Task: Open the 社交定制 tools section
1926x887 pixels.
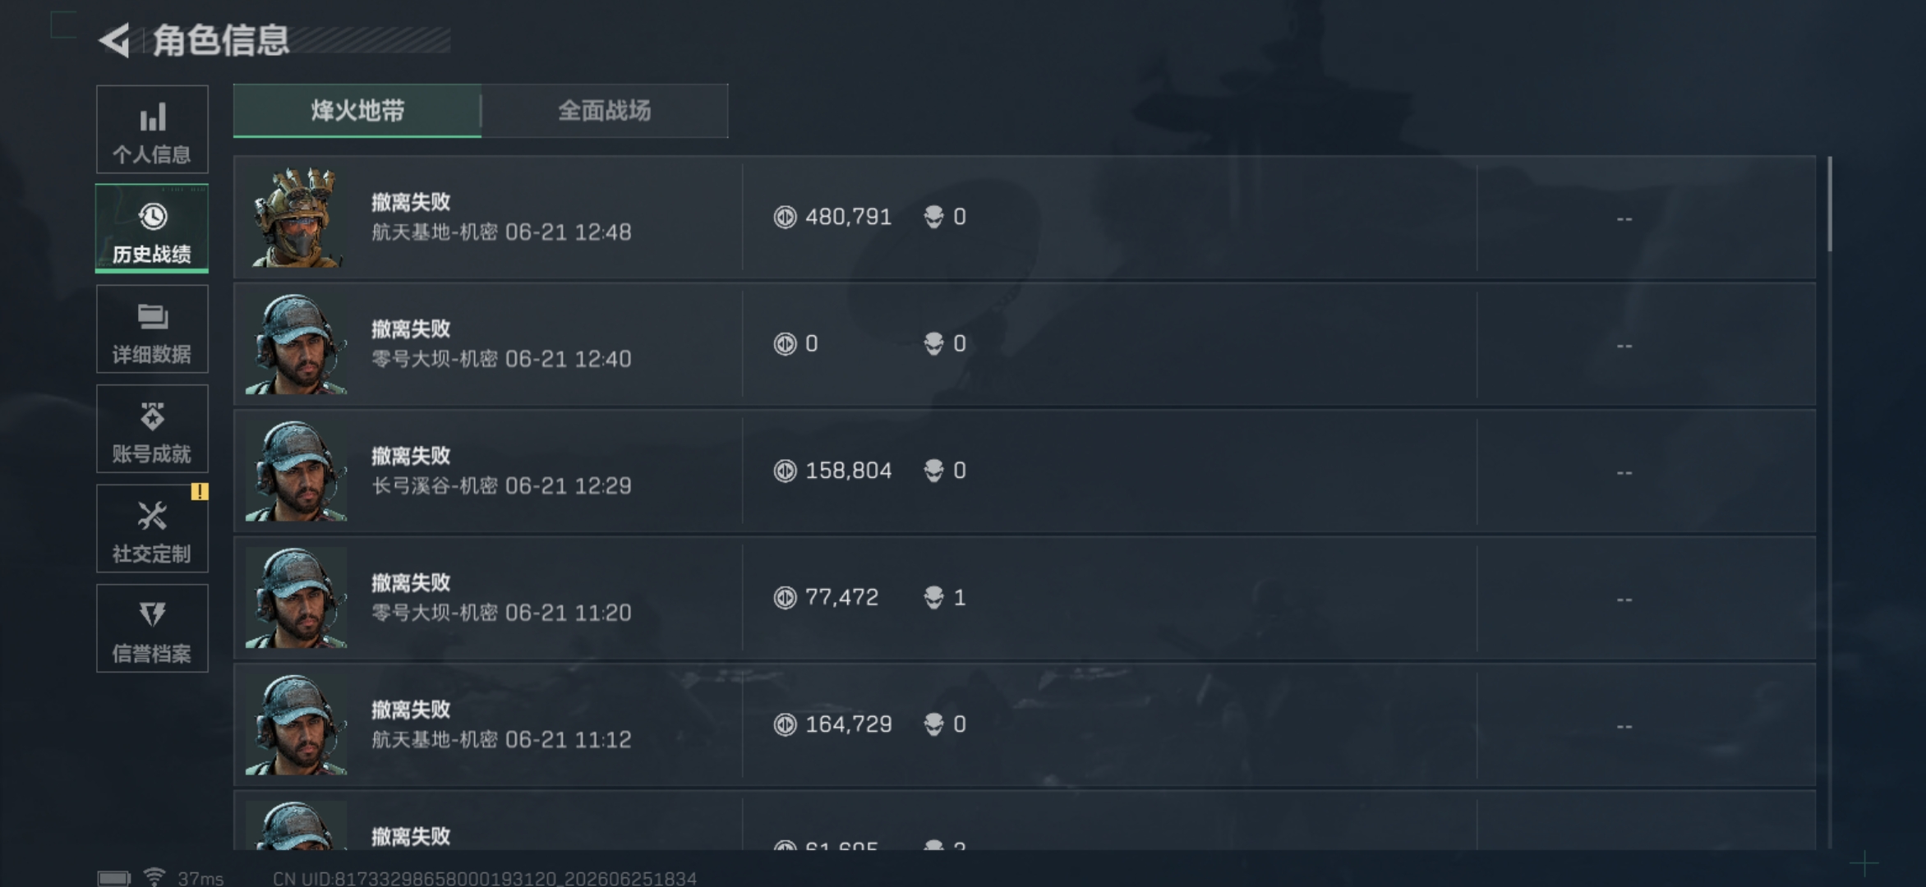Action: [152, 529]
